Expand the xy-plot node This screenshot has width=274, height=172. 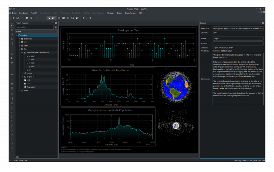click(22, 73)
